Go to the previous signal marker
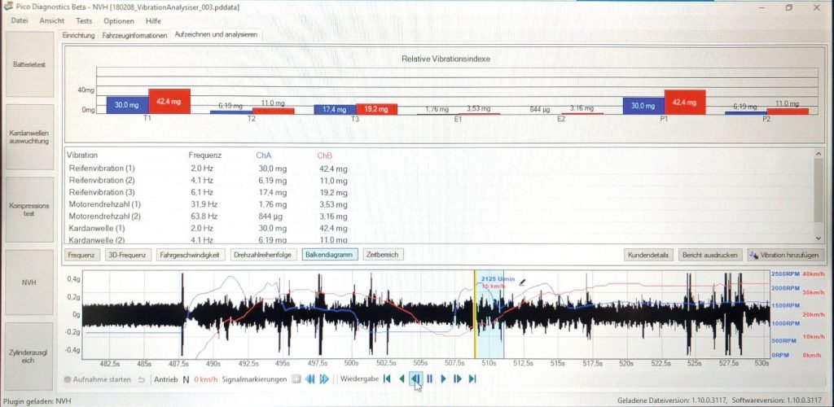834x407 pixels. click(309, 379)
